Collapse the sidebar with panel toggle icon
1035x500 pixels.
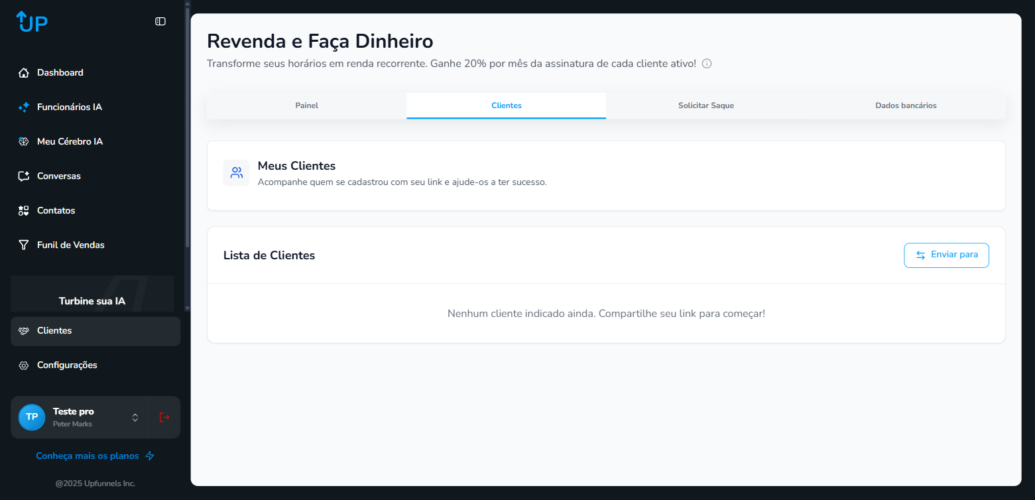coord(160,21)
